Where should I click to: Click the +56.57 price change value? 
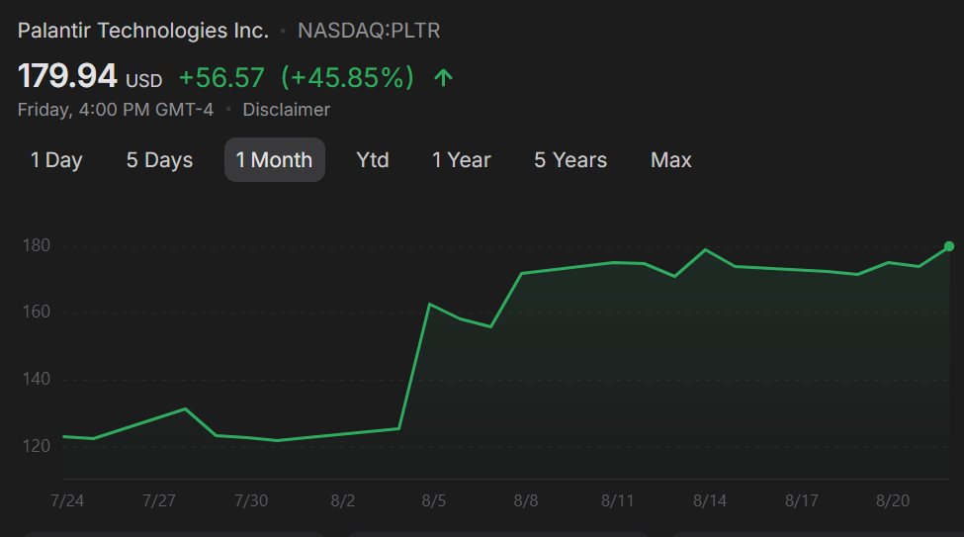pos(221,77)
